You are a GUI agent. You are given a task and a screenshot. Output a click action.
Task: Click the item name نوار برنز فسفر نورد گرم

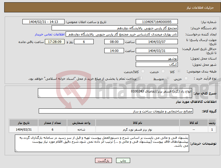coord(137,130)
